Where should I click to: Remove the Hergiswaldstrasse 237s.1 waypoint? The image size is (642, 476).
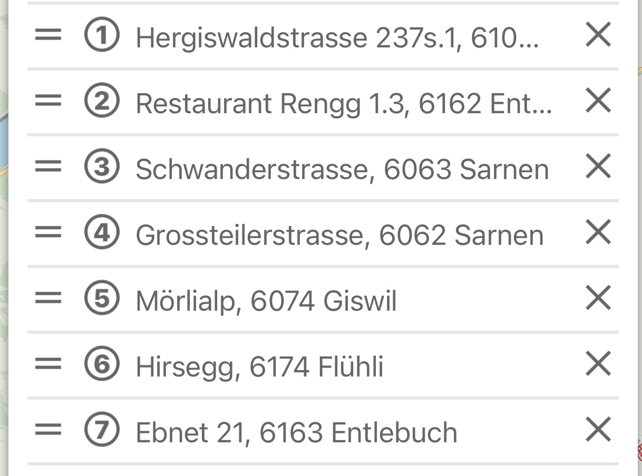(x=598, y=35)
